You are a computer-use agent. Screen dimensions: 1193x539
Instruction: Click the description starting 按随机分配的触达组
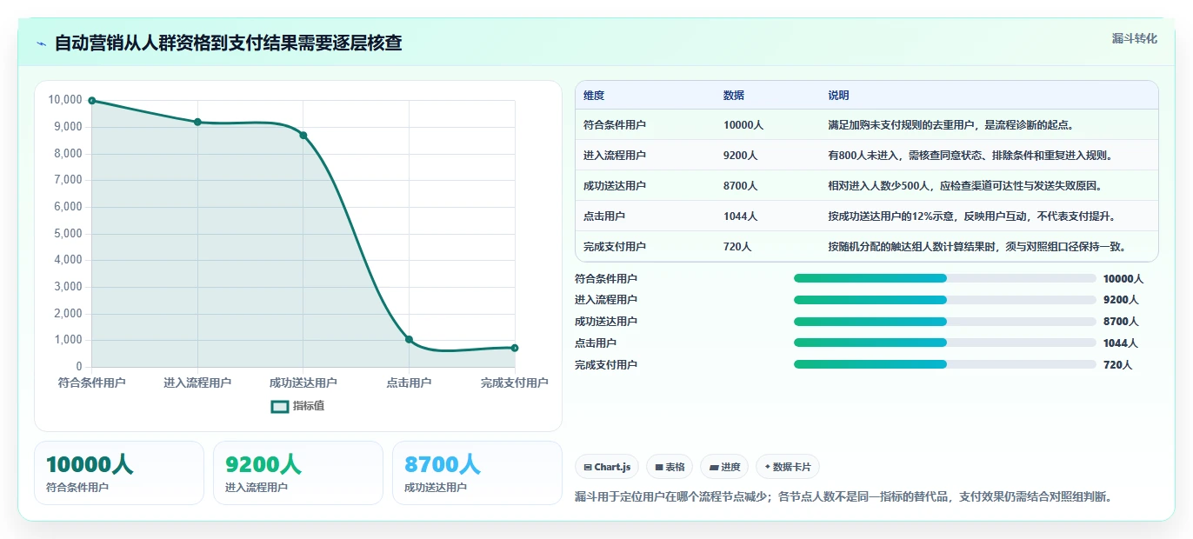click(x=977, y=247)
